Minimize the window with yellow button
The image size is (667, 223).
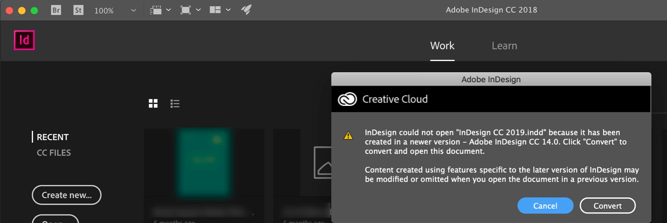(x=22, y=10)
